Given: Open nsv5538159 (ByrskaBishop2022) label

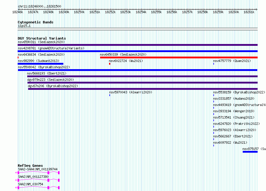Looking at the screenshot, I should (x=239, y=92).
